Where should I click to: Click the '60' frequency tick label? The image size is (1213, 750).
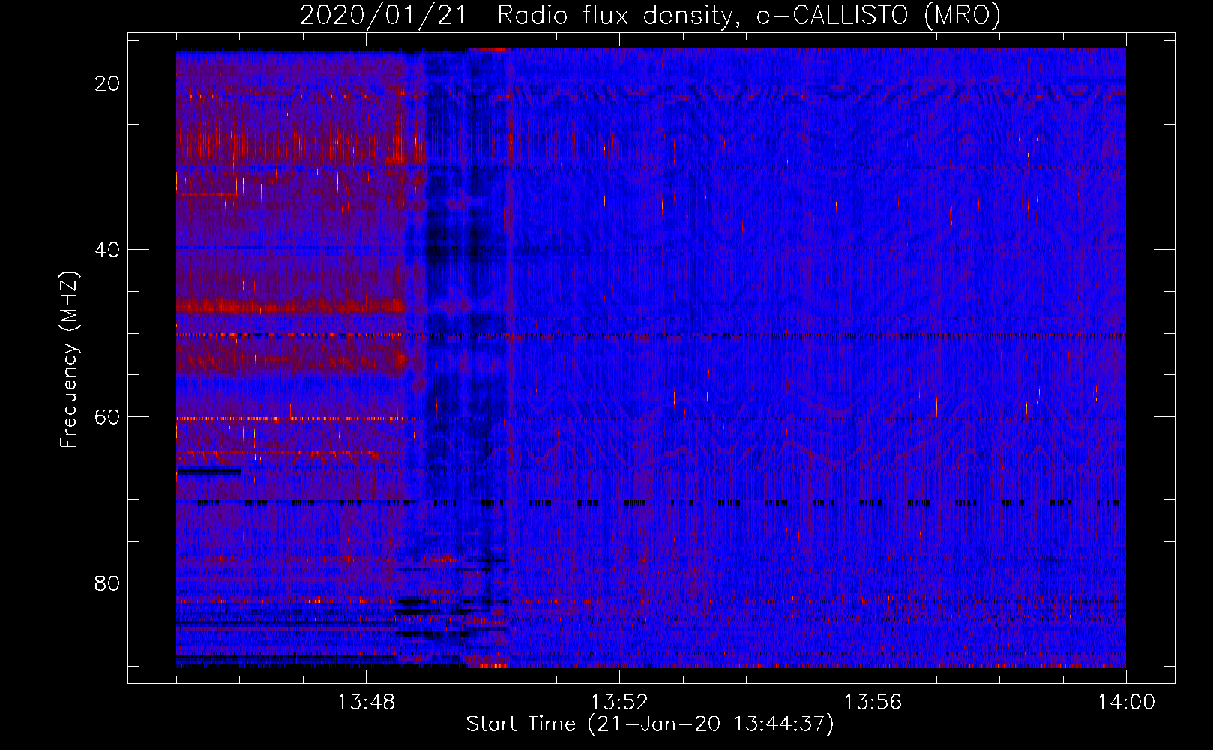point(108,416)
